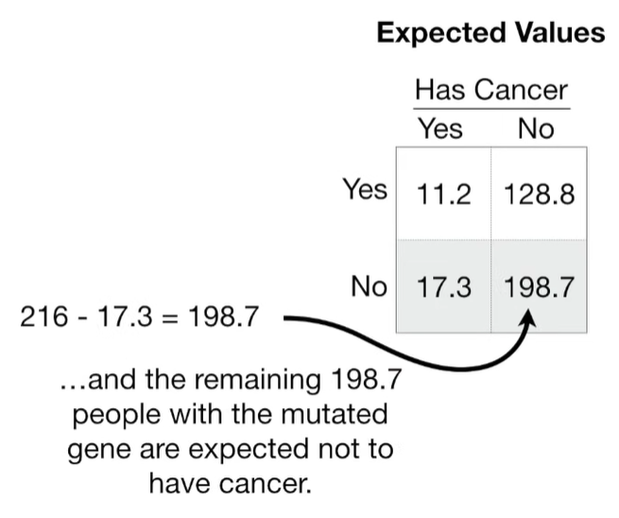This screenshot has height=518, width=619.
Task: Click the underline below Has Cancer
Action: point(491,109)
